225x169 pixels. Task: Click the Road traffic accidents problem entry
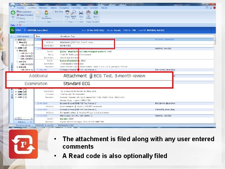[x=86, y=52]
